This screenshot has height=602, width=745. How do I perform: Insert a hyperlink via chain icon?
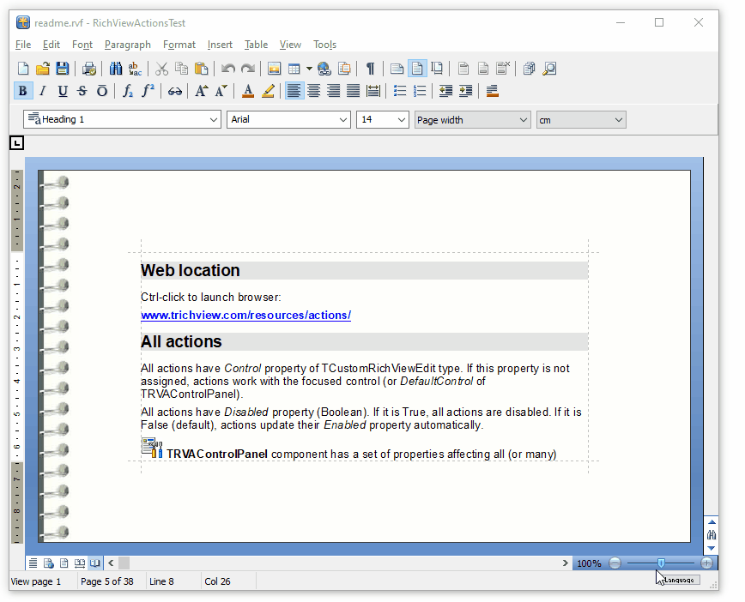[x=174, y=91]
